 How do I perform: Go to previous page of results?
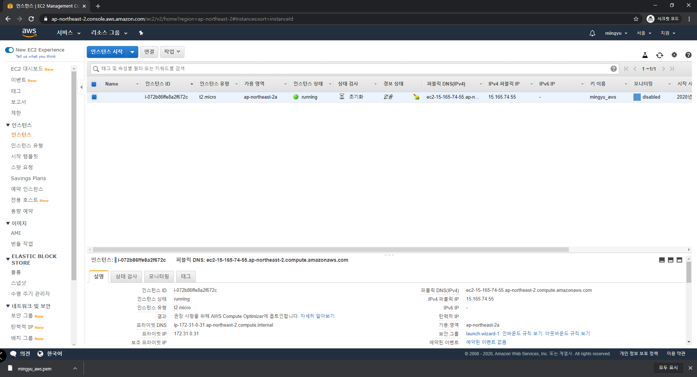[635, 69]
